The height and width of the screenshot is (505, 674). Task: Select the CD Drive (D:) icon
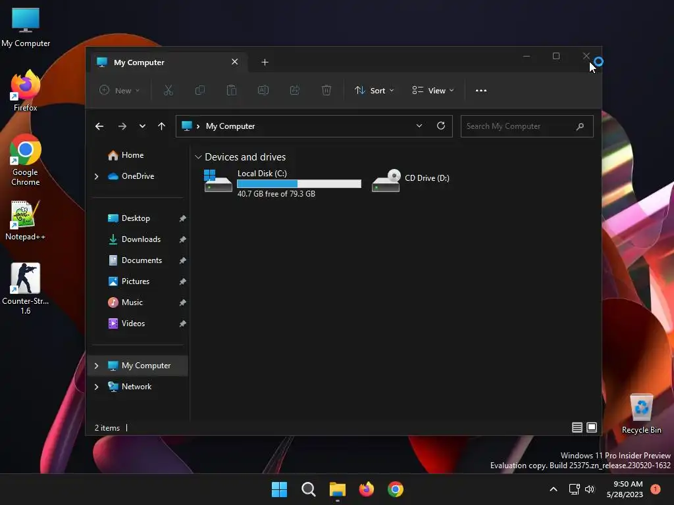coord(411,180)
